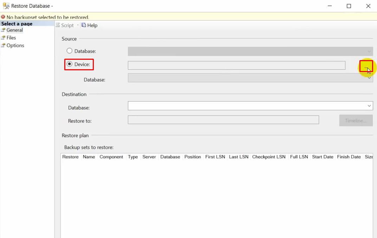
Task: Click the First LSN column header
Action: pyautogui.click(x=215, y=157)
